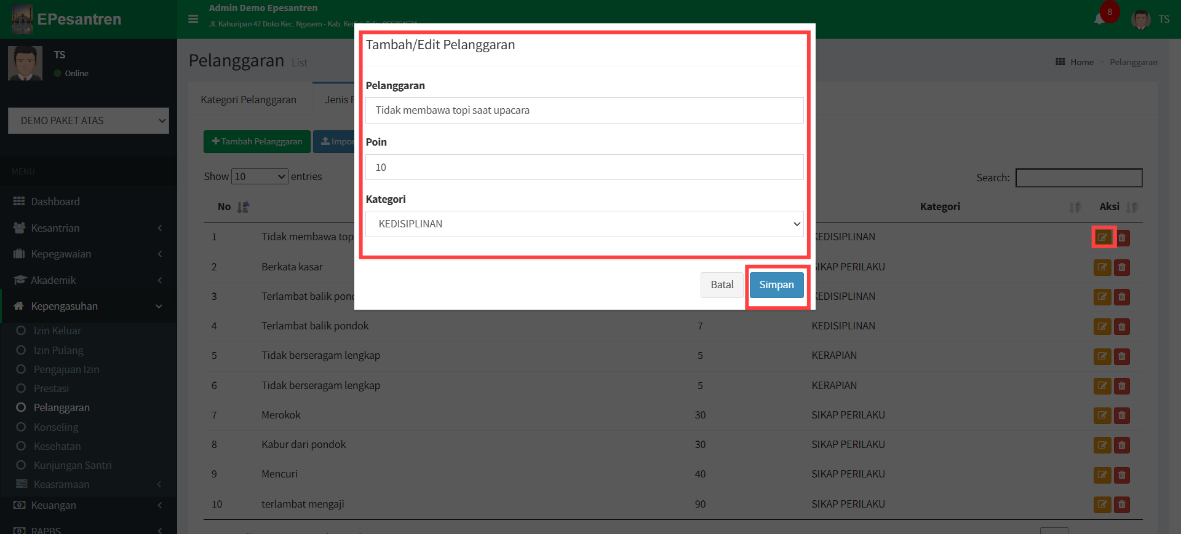The width and height of the screenshot is (1181, 534).
Task: Toggle the hamburger sidebar menu icon
Action: point(193,19)
